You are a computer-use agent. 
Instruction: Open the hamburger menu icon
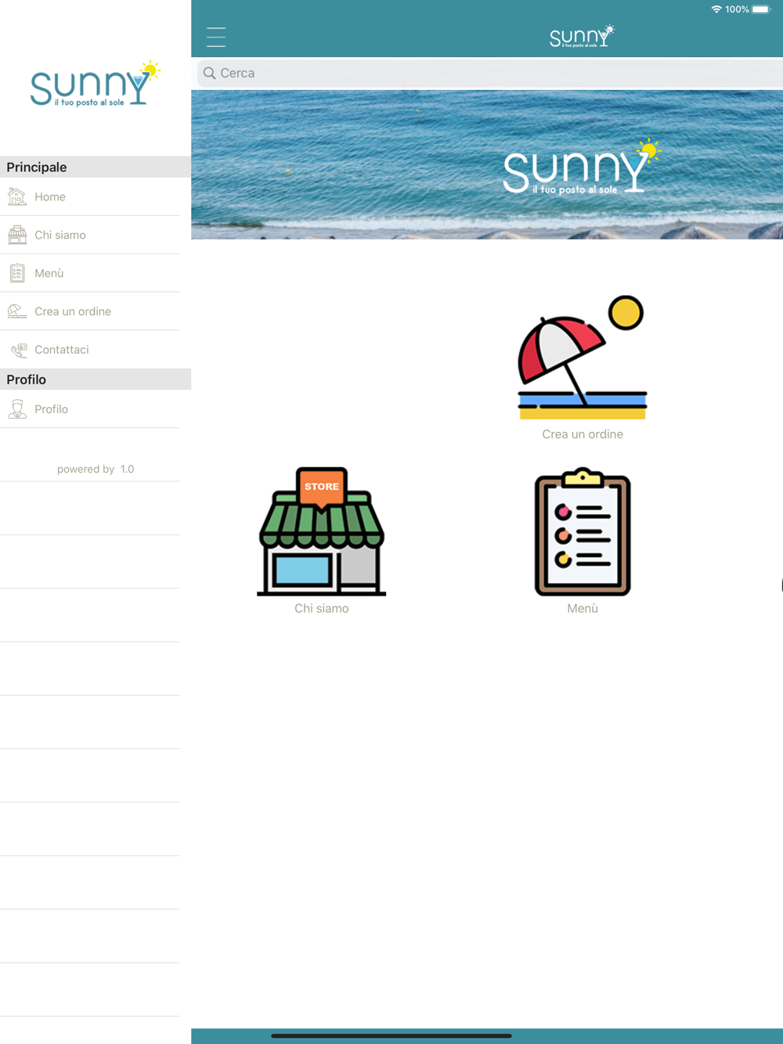tap(216, 37)
